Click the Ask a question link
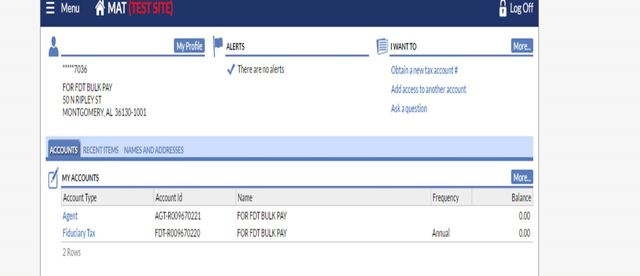The height and width of the screenshot is (276, 640). pyautogui.click(x=409, y=108)
